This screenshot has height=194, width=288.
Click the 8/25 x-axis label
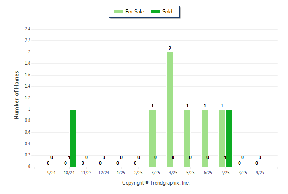(x=243, y=173)
